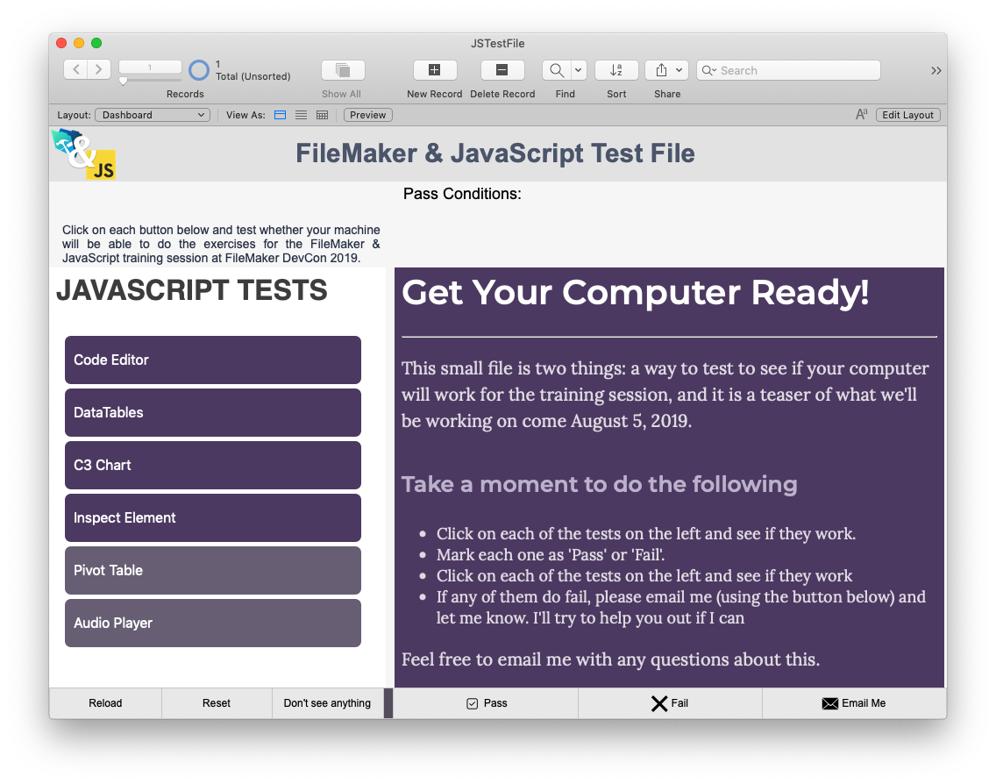Click the Delete Record minus icon

pos(502,70)
